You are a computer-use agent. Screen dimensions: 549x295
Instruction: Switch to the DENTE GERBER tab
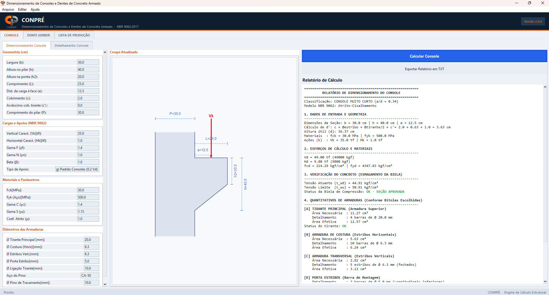(x=38, y=35)
